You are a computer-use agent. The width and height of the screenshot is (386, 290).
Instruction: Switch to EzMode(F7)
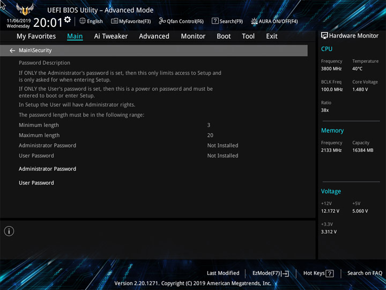pos(266,273)
